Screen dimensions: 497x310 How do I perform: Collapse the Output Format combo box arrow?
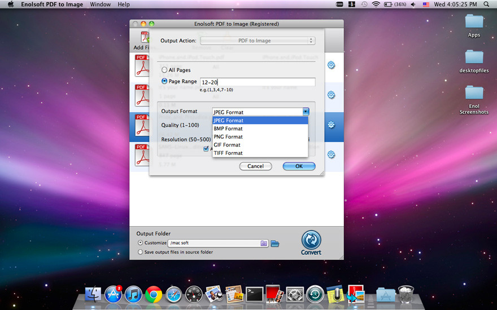(x=306, y=112)
